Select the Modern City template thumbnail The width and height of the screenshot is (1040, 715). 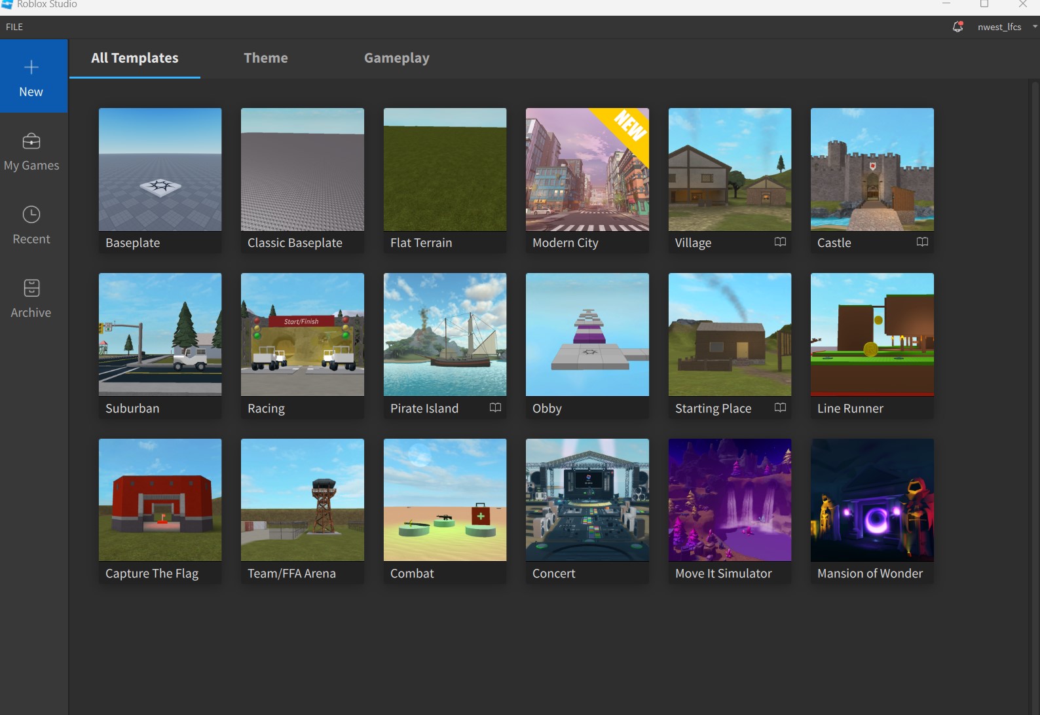[587, 170]
